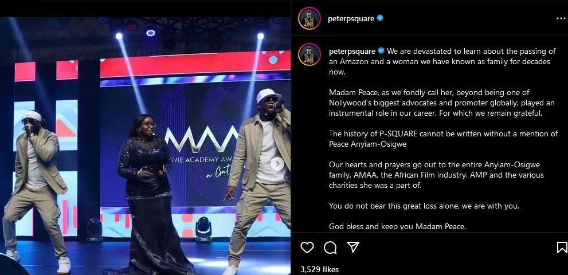Screen dimensions: 568x275
Task: Click the "Madam Peace, as we fondly" paragraph
Action: click(x=441, y=103)
